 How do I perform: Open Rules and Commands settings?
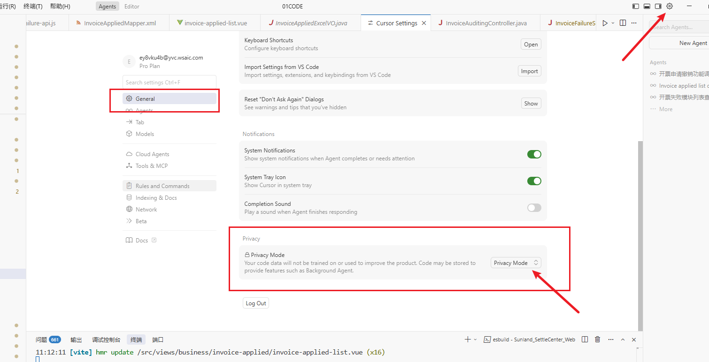[x=170, y=186]
